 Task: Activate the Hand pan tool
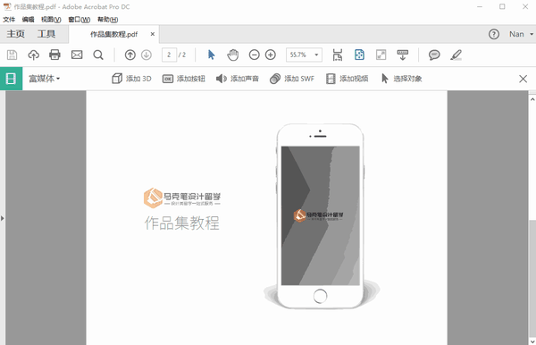pyautogui.click(x=233, y=55)
